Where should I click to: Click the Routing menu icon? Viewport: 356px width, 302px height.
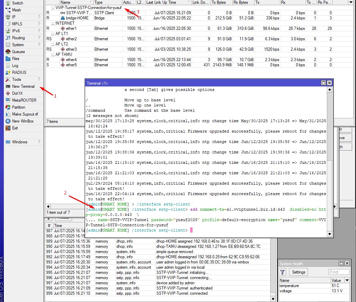tap(8, 38)
